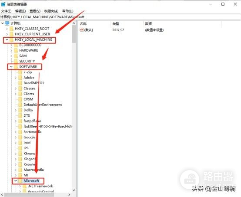Expand the Classes key chevron
The image size is (241, 197).
click(x=16, y=89)
